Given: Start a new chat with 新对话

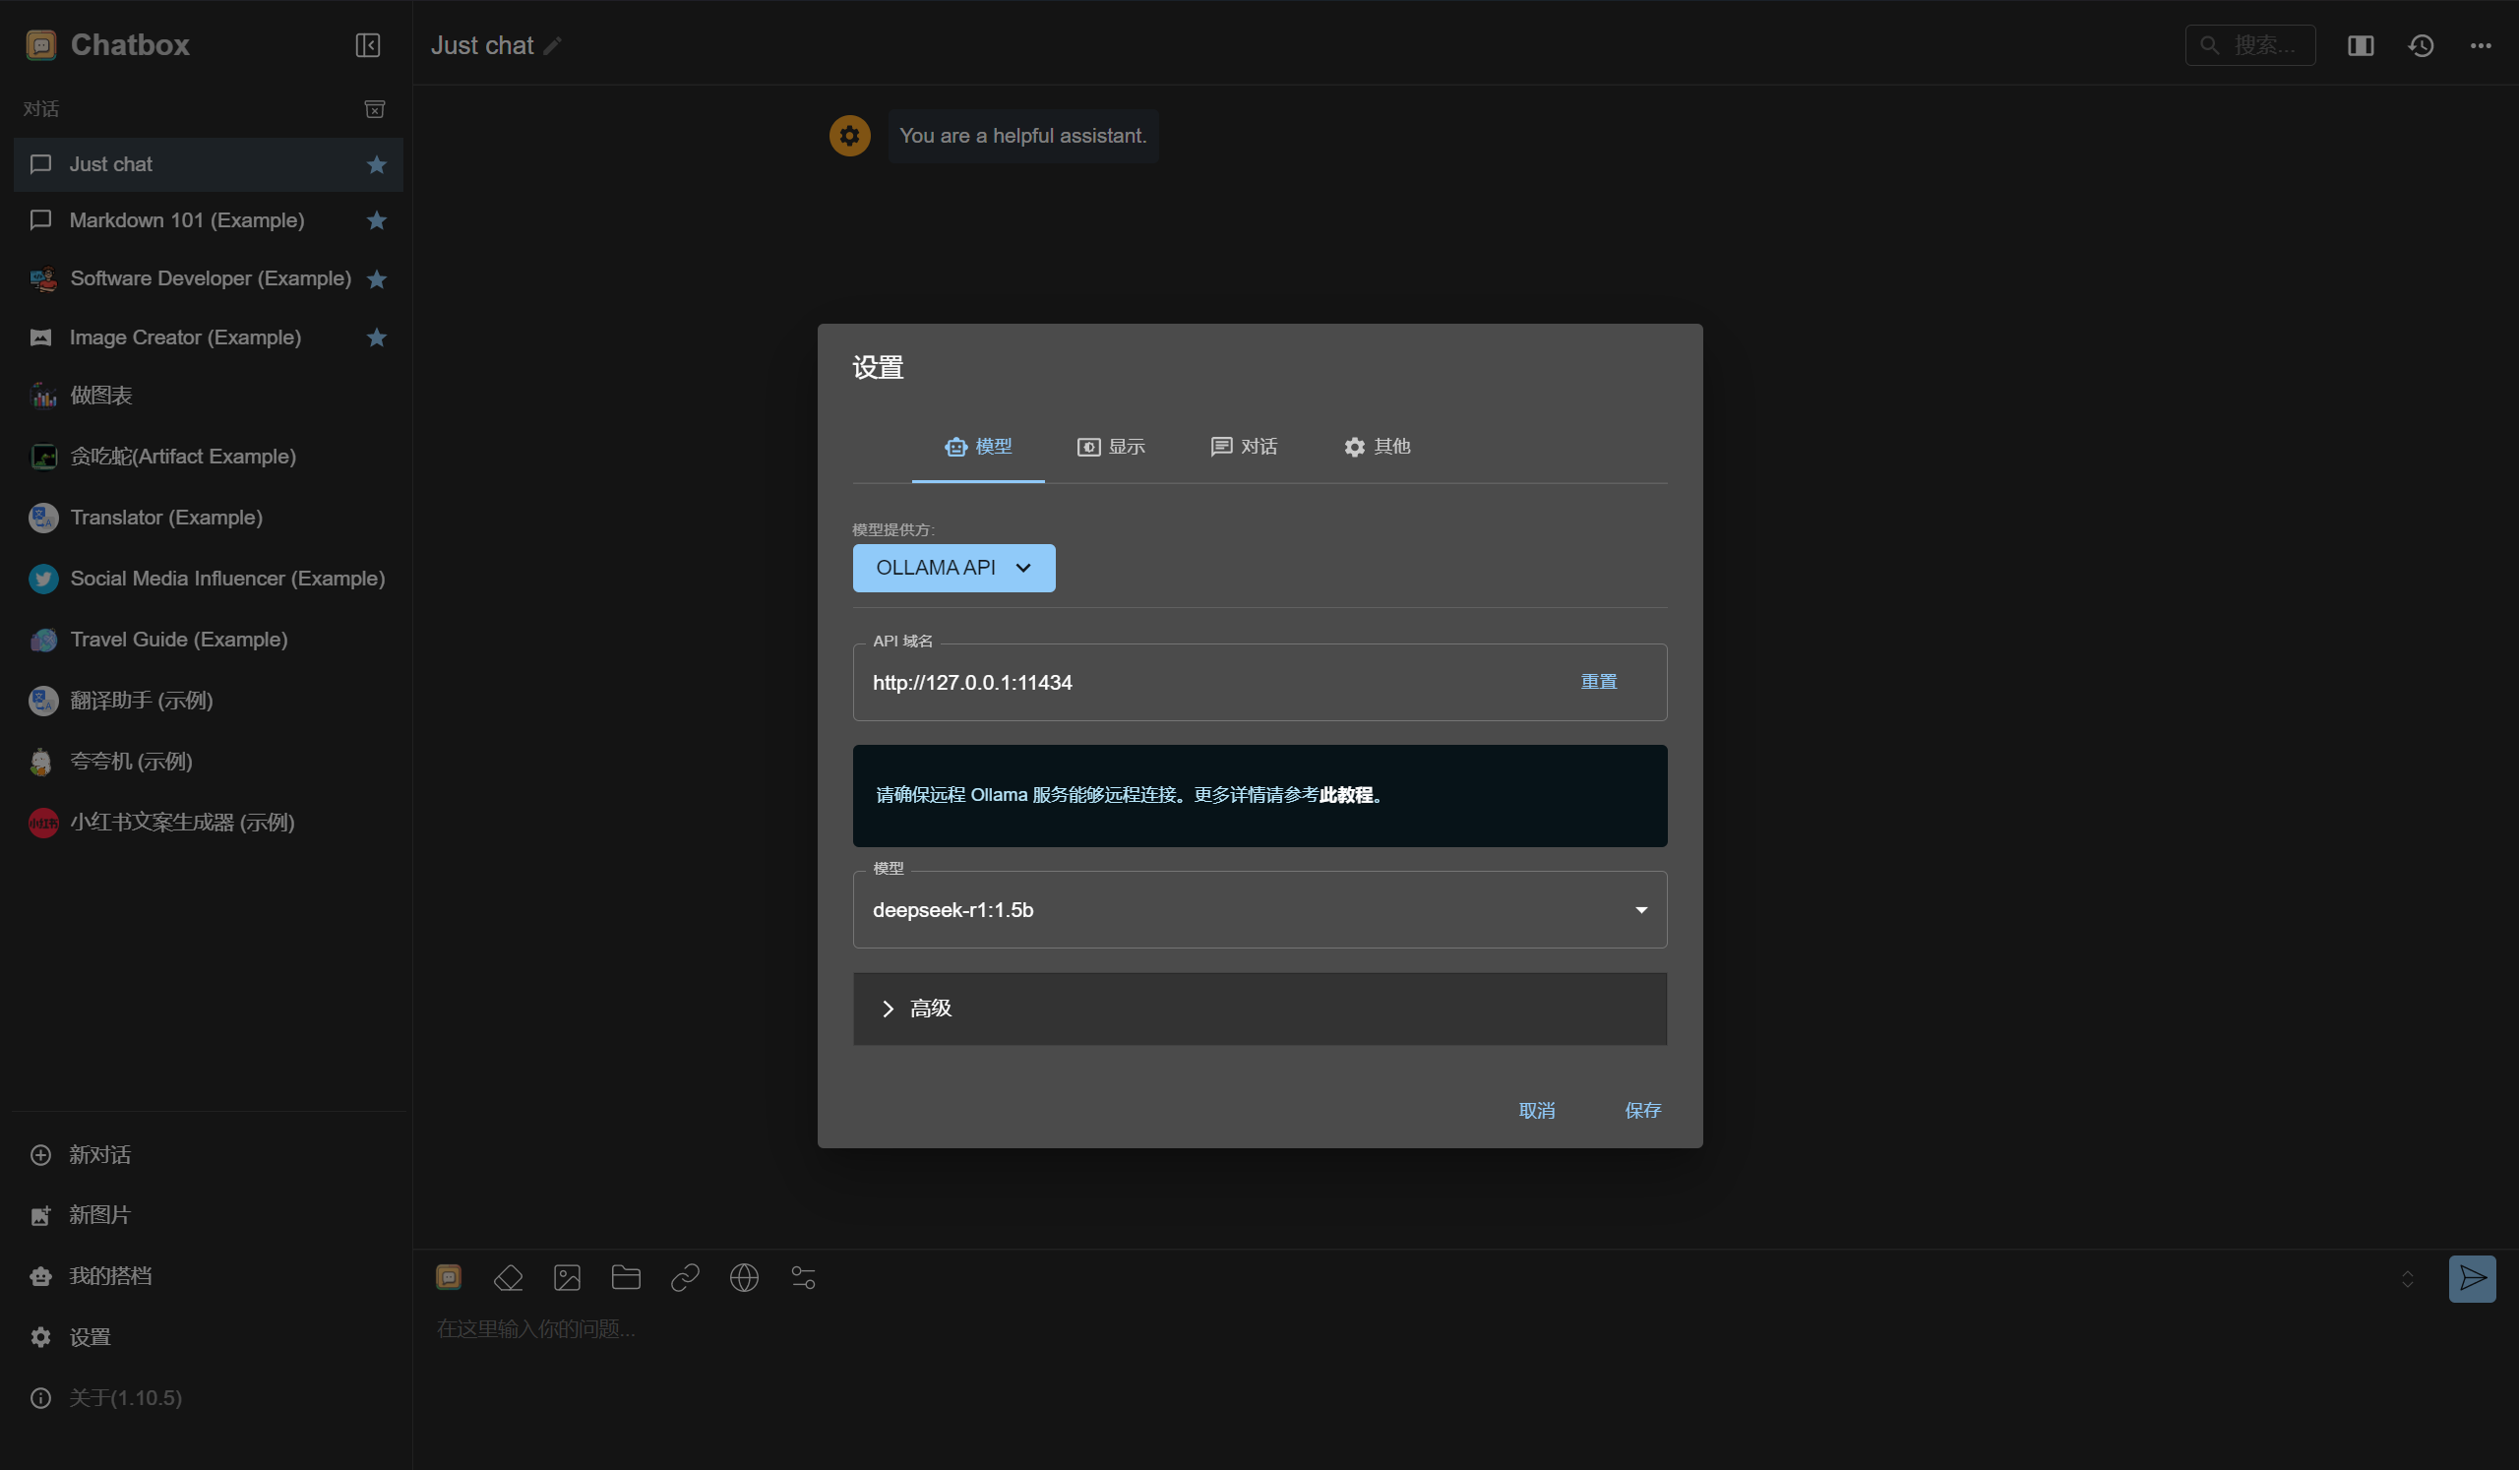Looking at the screenshot, I should 208,1155.
